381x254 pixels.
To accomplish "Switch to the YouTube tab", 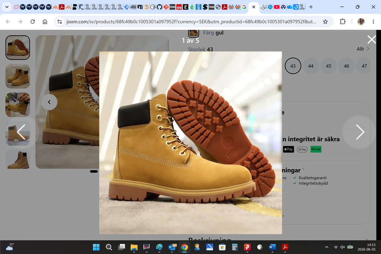I will click(276, 7).
